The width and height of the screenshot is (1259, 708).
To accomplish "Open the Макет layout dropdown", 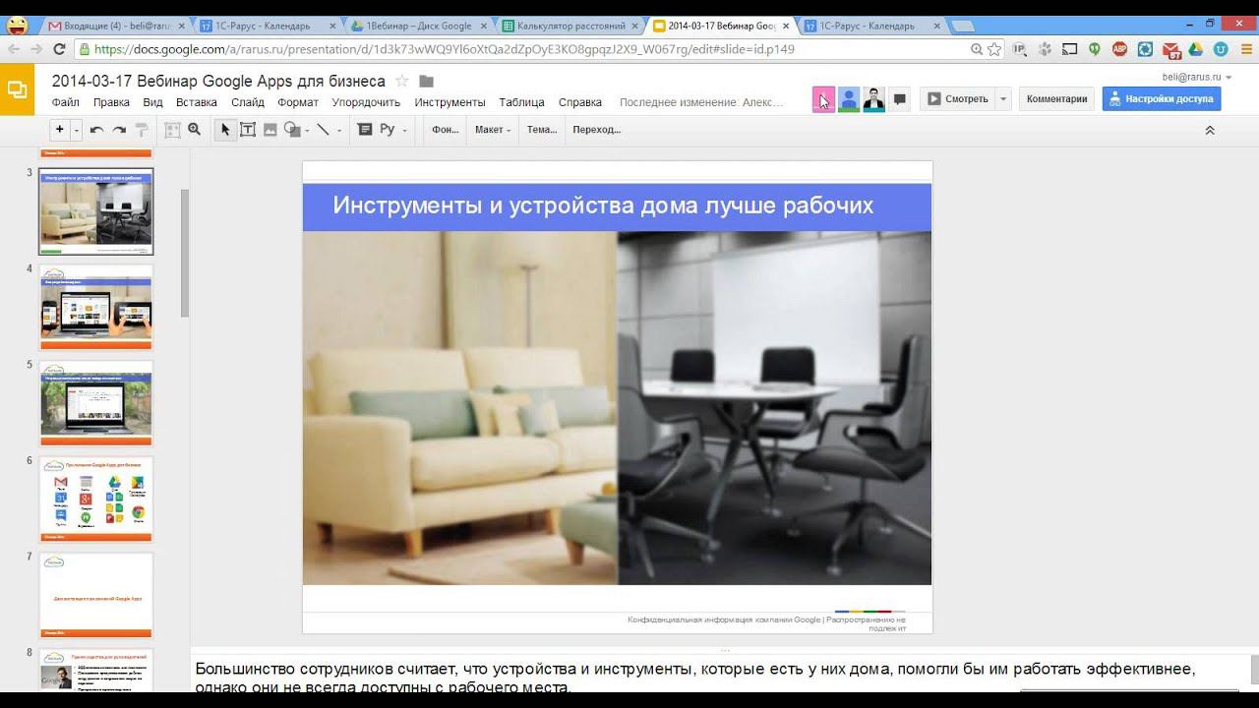I will [493, 129].
